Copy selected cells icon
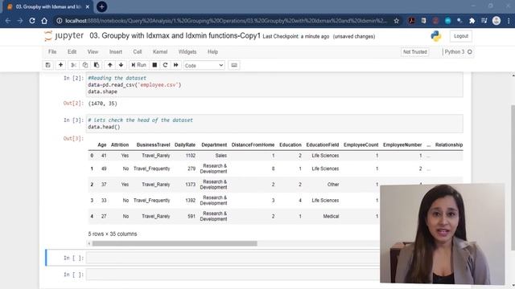Screen dimensions: 515x289 pyautogui.click(x=85, y=65)
